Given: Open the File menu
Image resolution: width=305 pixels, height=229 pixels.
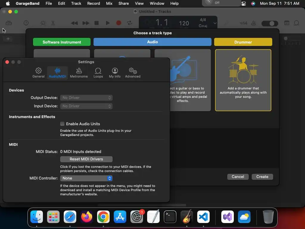Looking at the screenshot, I should pyautogui.click(x=49, y=3).
